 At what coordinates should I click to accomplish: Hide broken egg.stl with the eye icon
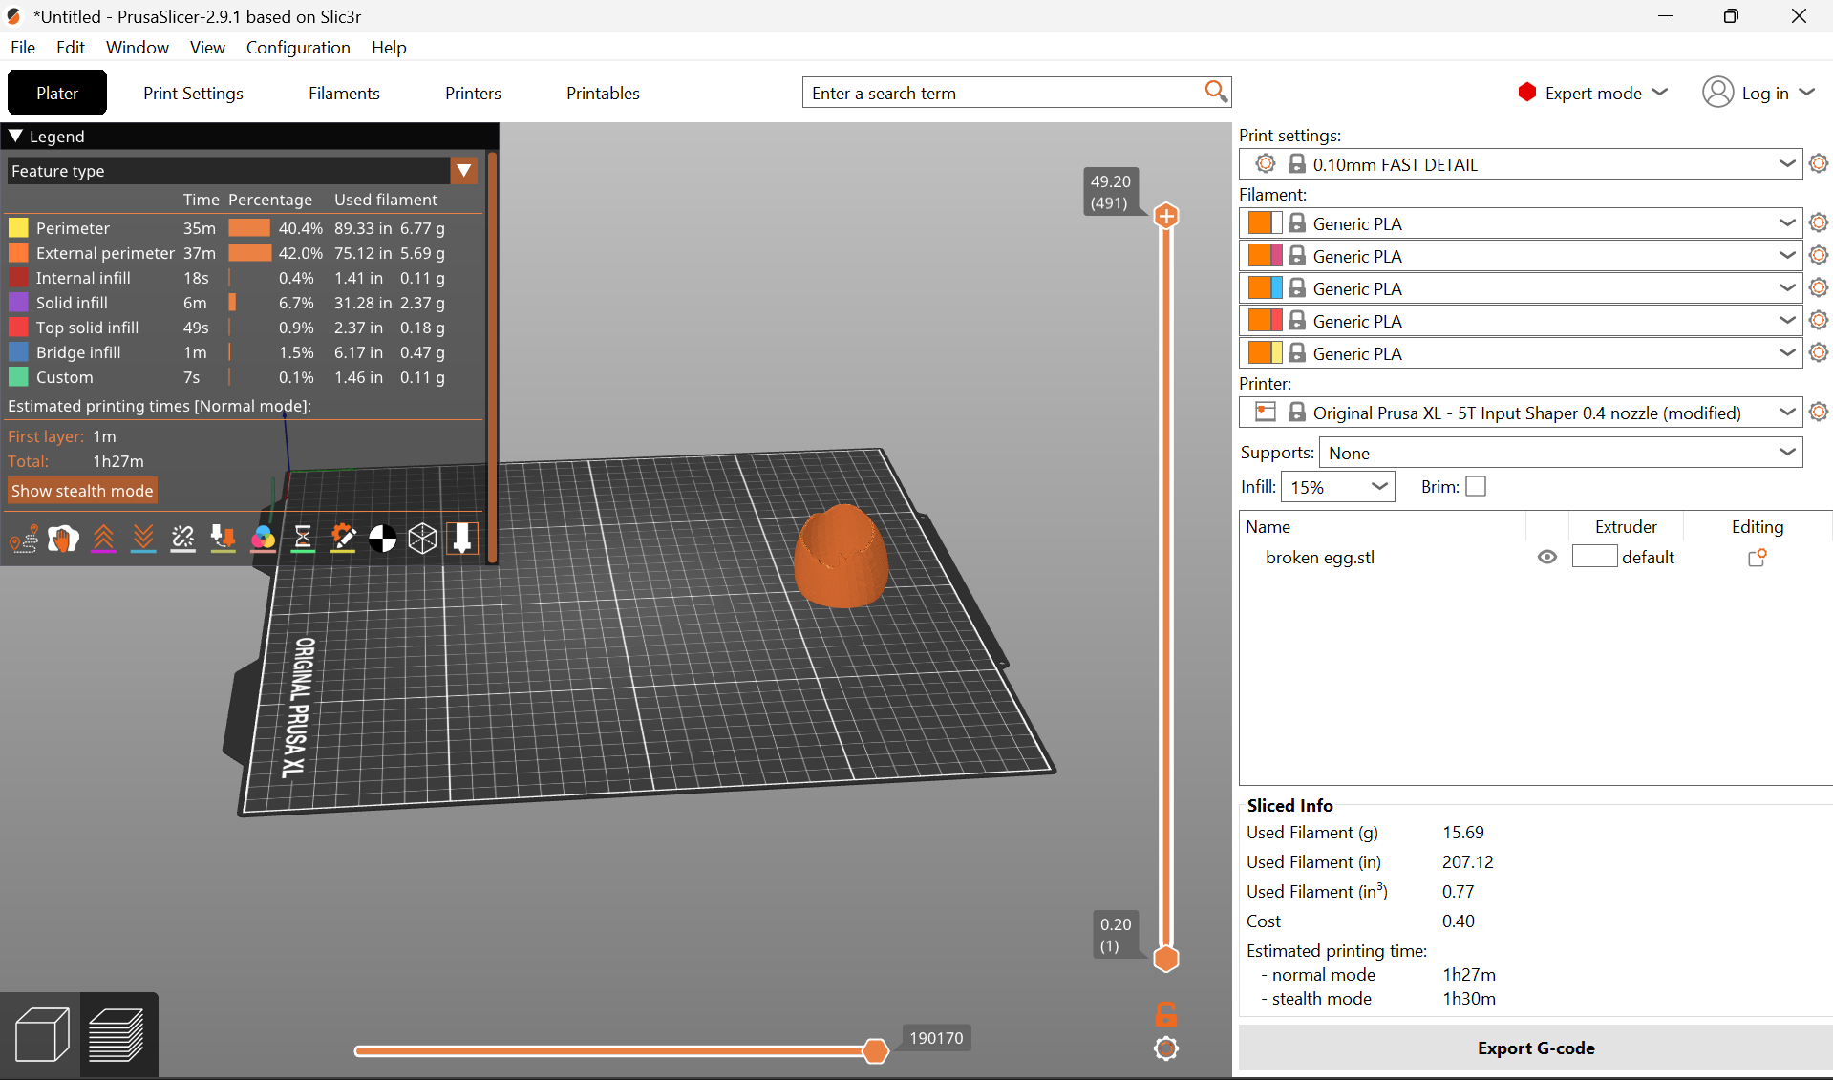coord(1547,558)
